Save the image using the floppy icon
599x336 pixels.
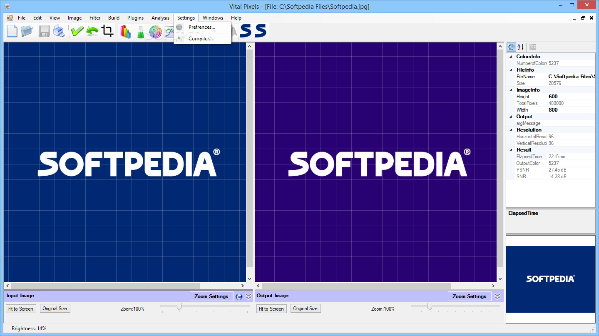pos(44,31)
